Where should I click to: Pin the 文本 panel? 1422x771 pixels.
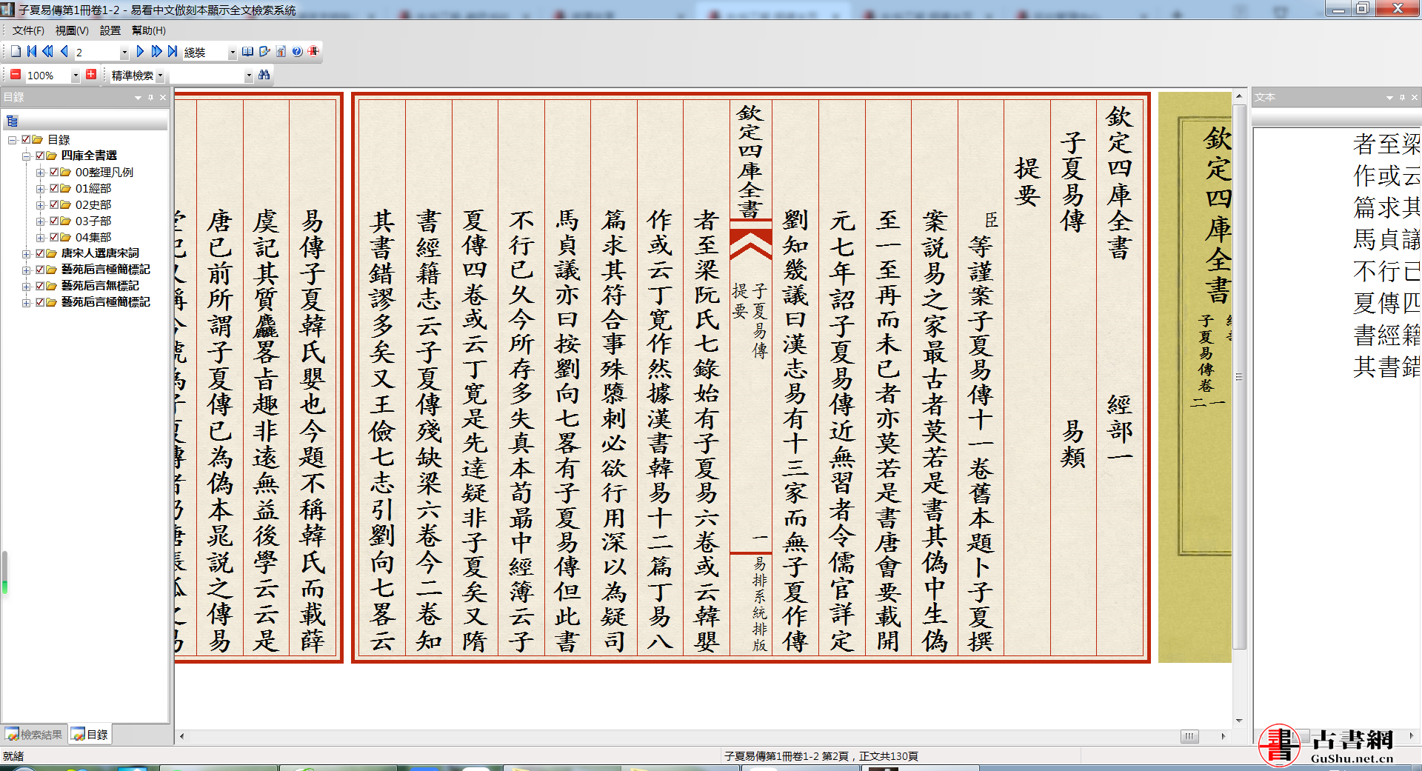[x=1402, y=97]
